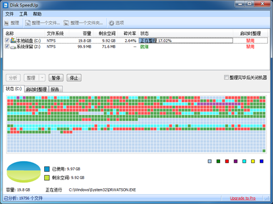Select the 19.8 GB capacity cell
273x204 pixels.
[x=85, y=41]
